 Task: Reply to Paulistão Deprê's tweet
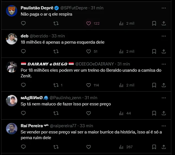[24, 24]
